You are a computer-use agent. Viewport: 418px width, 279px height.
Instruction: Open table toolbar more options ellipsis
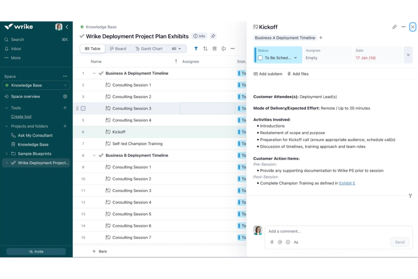pyautogui.click(x=233, y=49)
